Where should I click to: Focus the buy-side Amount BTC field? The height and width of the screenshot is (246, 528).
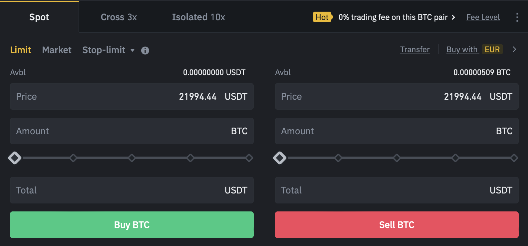pyautogui.click(x=132, y=131)
